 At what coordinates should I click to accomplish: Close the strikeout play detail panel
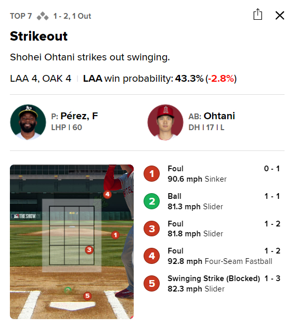280,16
